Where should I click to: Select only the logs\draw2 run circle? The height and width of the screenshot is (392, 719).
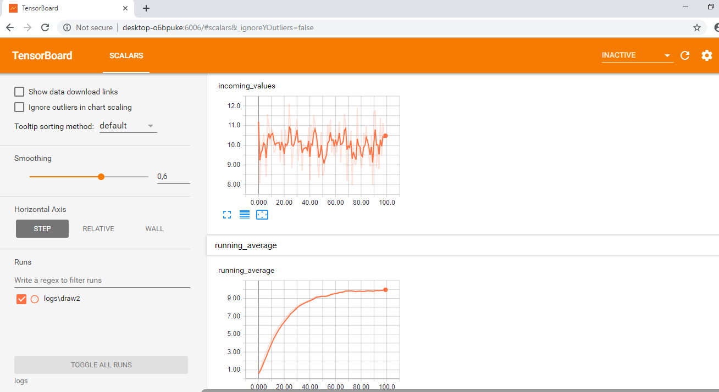point(35,299)
